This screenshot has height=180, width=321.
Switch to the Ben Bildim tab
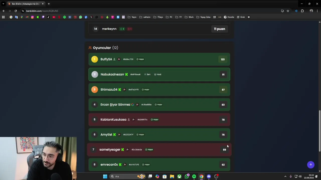(26, 4)
